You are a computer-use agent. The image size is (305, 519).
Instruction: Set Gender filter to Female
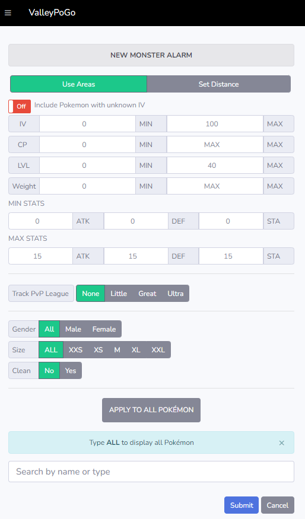pyautogui.click(x=104, y=329)
